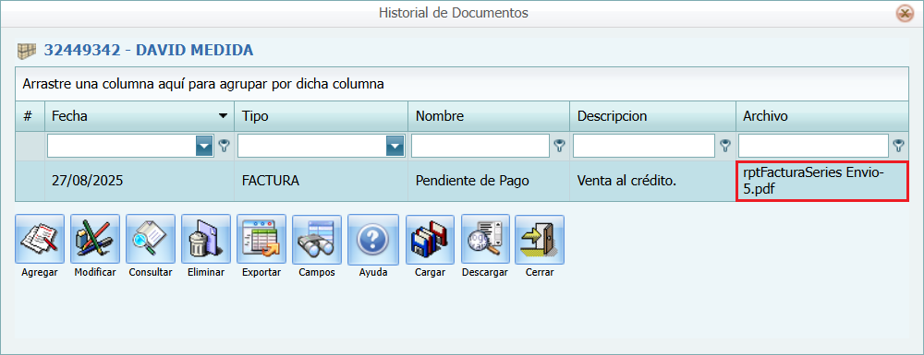Click the Agregar document icon

click(x=40, y=239)
